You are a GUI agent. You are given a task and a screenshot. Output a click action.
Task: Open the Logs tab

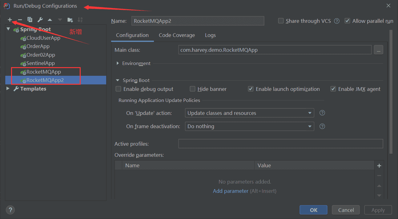click(x=210, y=35)
